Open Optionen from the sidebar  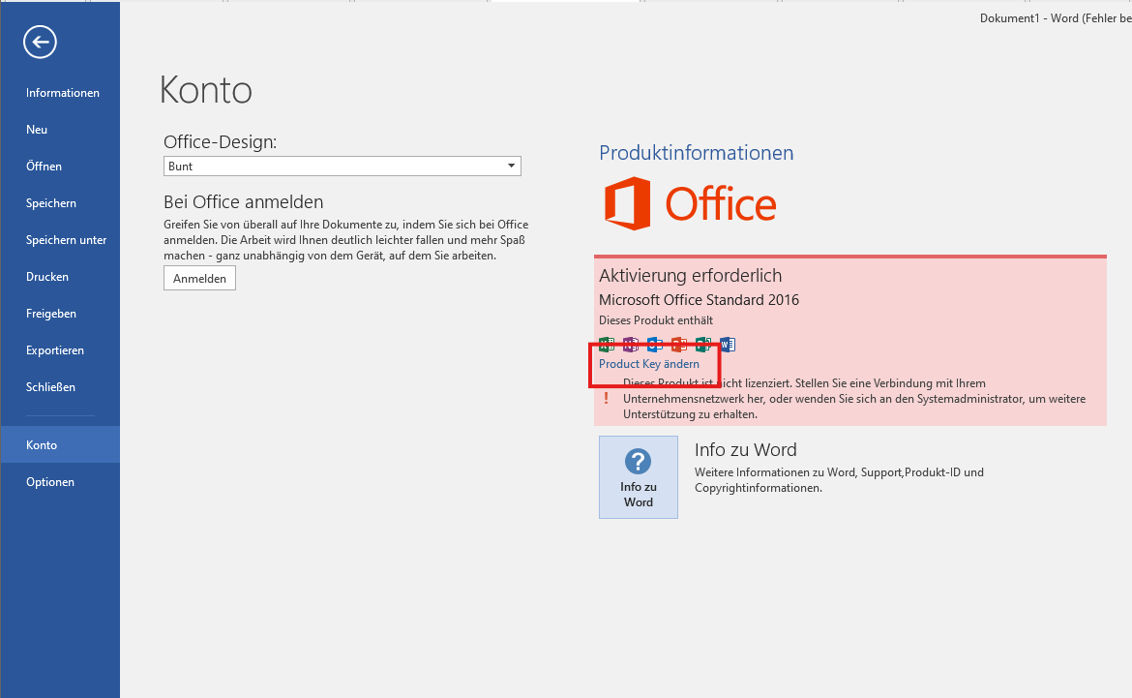(x=50, y=482)
